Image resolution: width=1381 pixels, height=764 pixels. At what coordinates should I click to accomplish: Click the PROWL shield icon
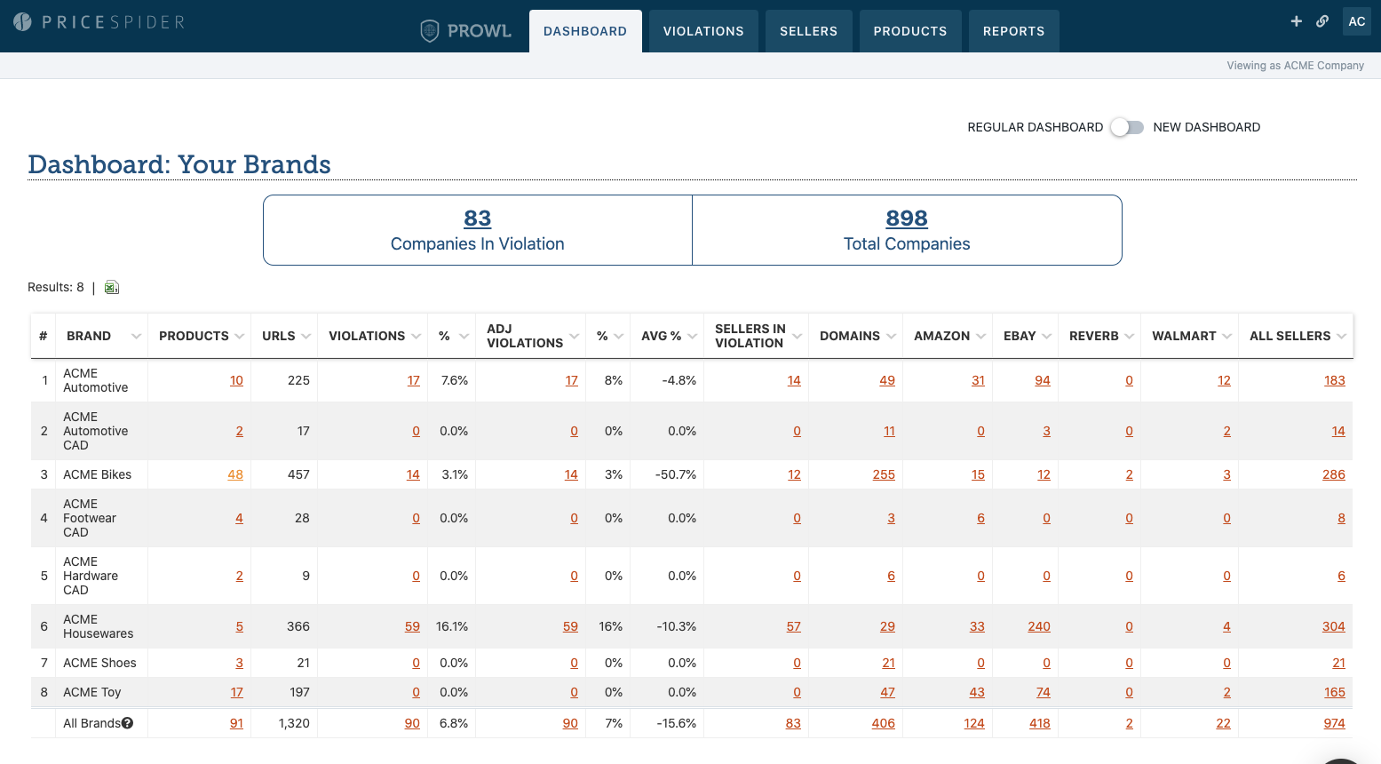(429, 30)
